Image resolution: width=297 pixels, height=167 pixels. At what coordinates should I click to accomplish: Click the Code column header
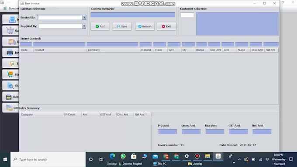pyautogui.click(x=27, y=50)
